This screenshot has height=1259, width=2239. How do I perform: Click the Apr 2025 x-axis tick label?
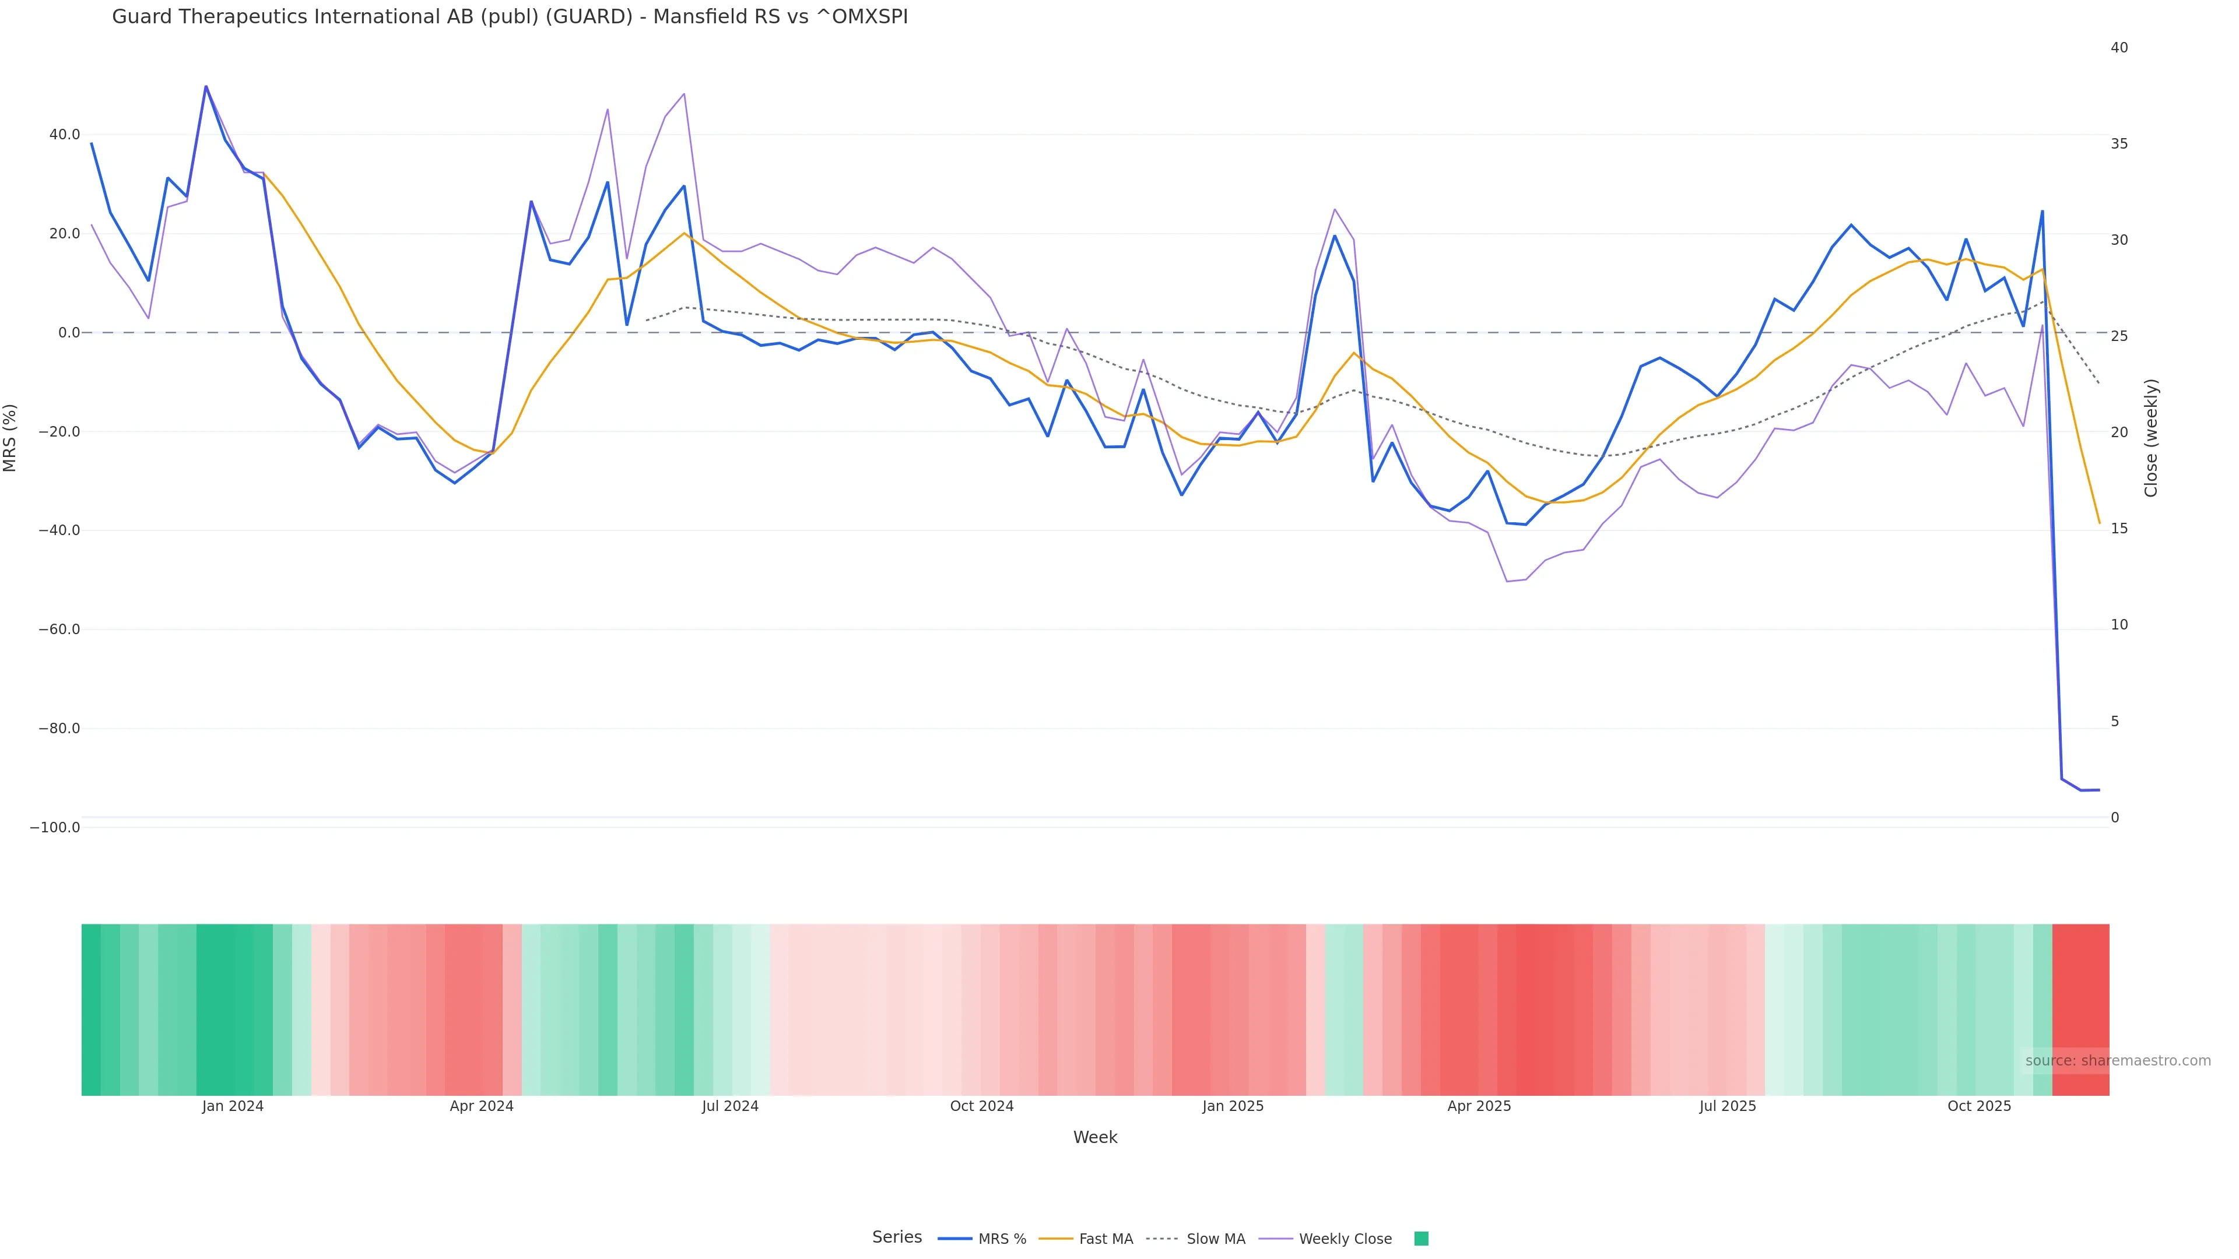(x=1479, y=1106)
